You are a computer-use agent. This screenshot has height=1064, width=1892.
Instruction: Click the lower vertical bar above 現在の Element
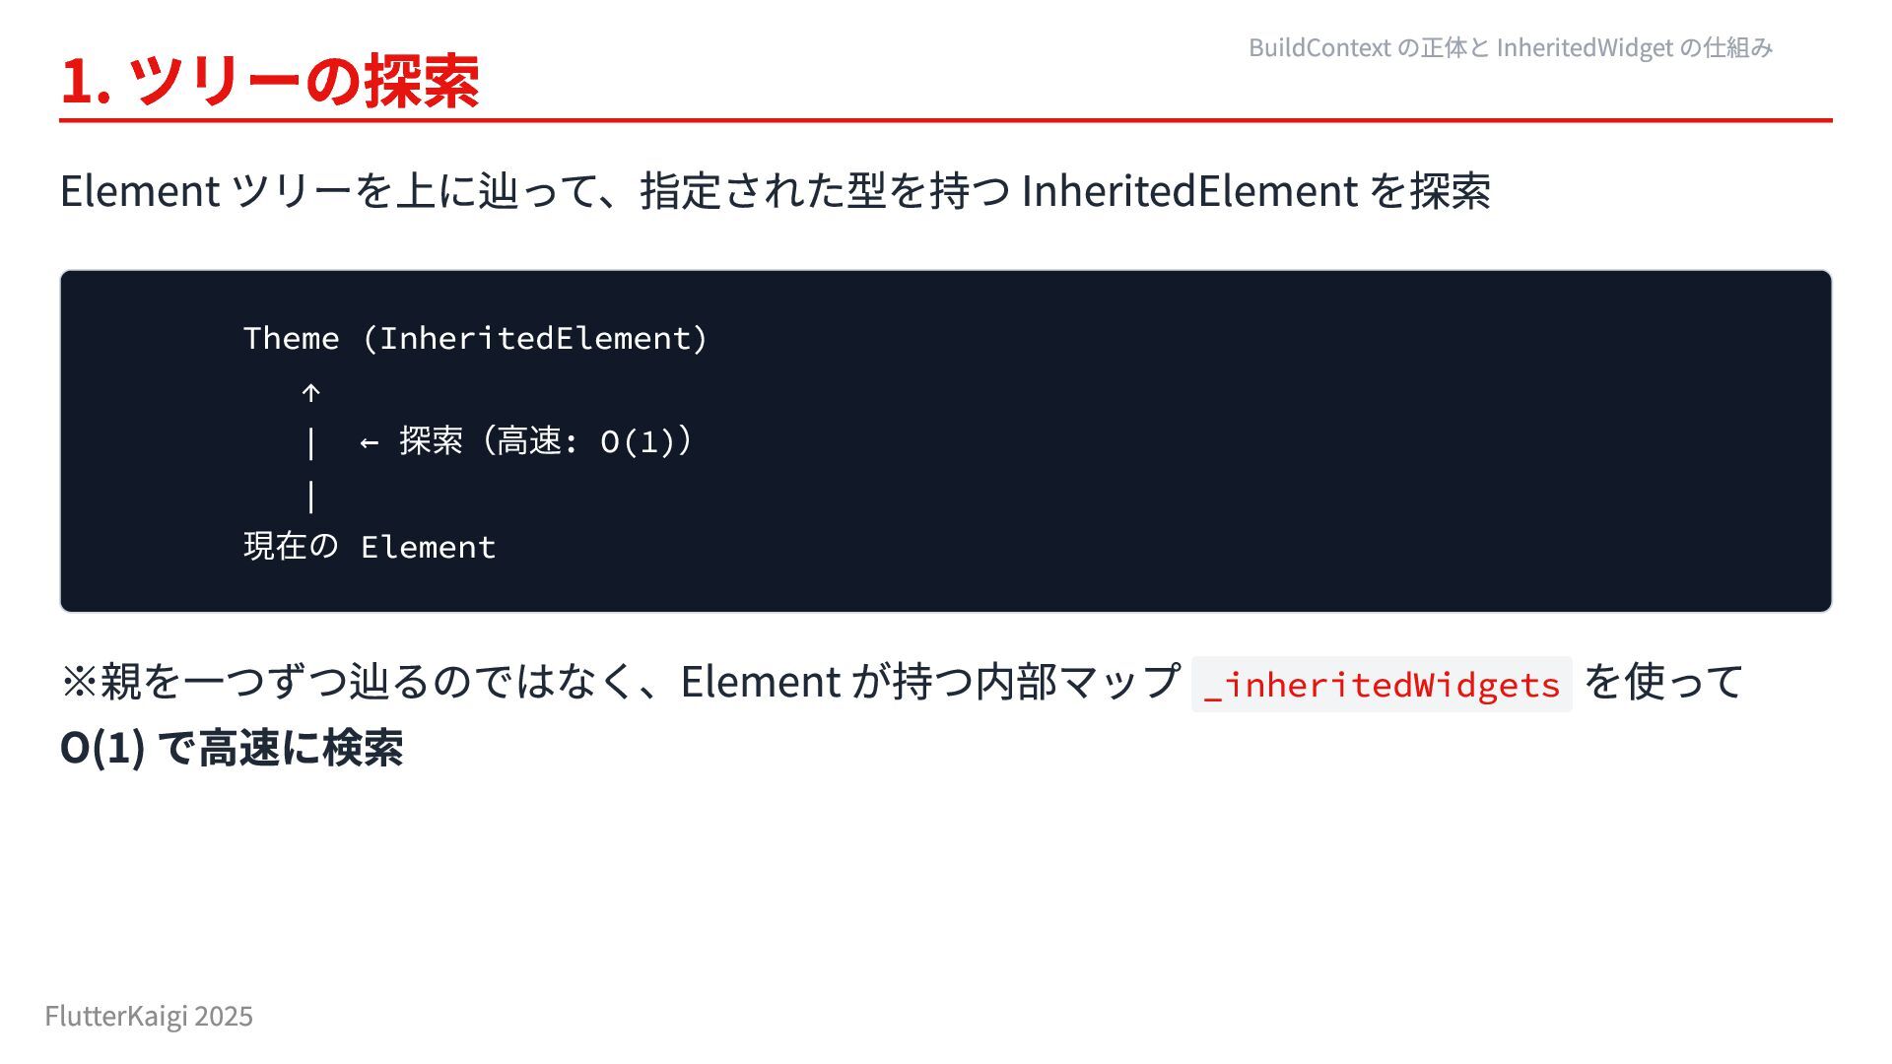311,496
